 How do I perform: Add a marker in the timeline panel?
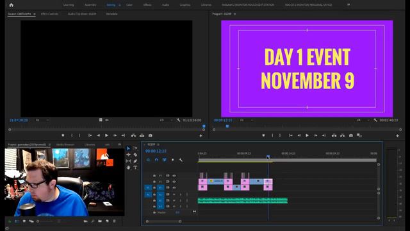click(x=172, y=160)
